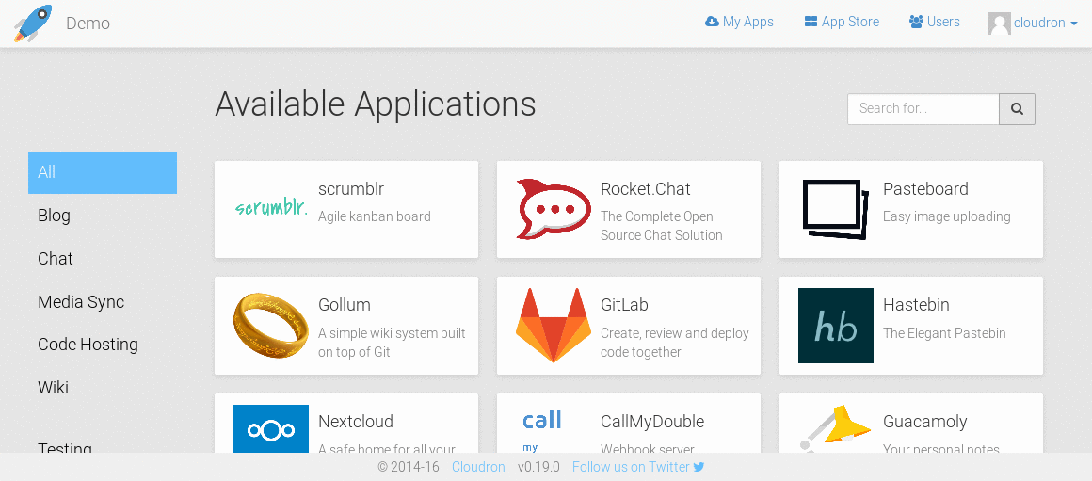The height and width of the screenshot is (481, 1092).
Task: Click the Twitter bird icon in footer
Action: tap(699, 467)
